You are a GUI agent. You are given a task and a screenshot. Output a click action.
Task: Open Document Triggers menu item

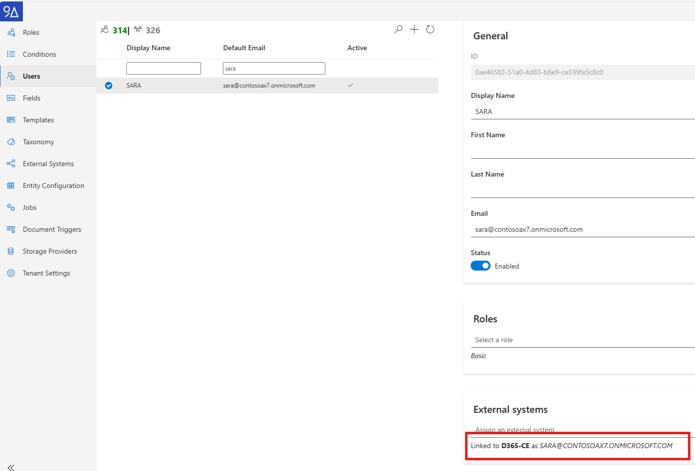click(x=52, y=229)
